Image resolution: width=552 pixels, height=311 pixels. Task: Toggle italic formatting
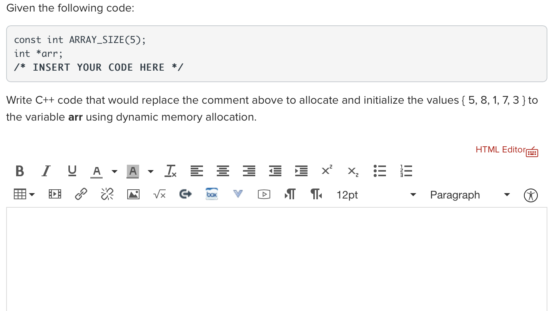(47, 171)
